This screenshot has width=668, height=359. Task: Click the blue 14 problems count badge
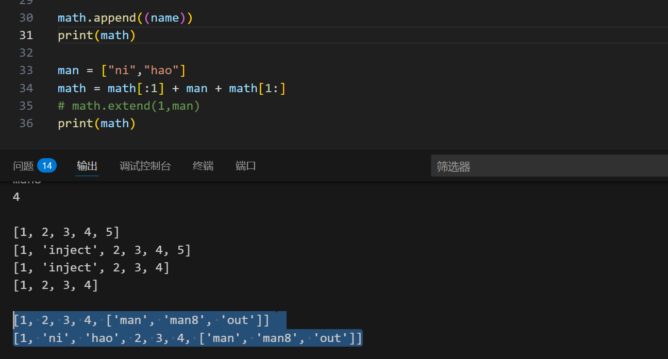(47, 166)
